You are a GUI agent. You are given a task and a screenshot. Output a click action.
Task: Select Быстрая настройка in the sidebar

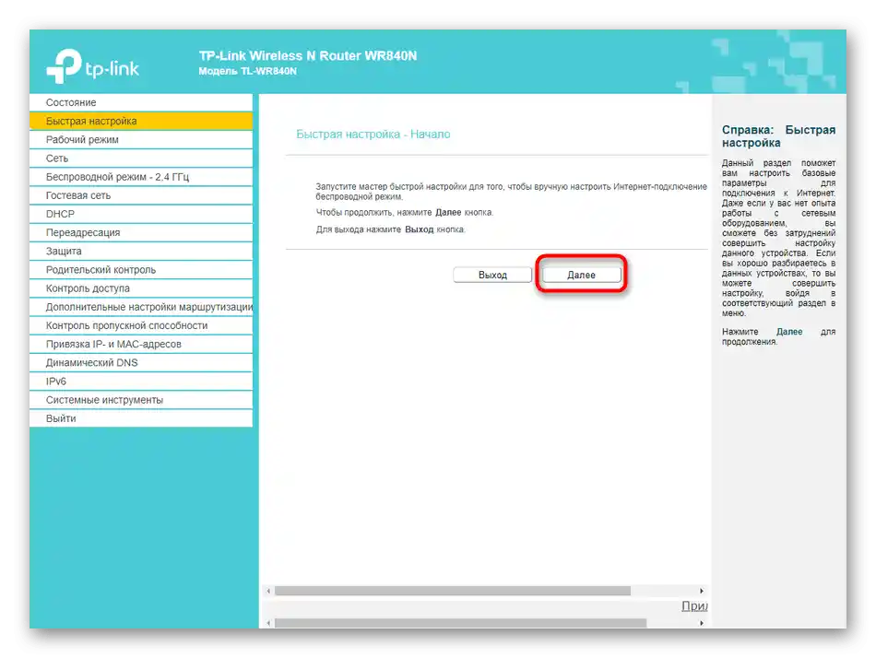[141, 121]
